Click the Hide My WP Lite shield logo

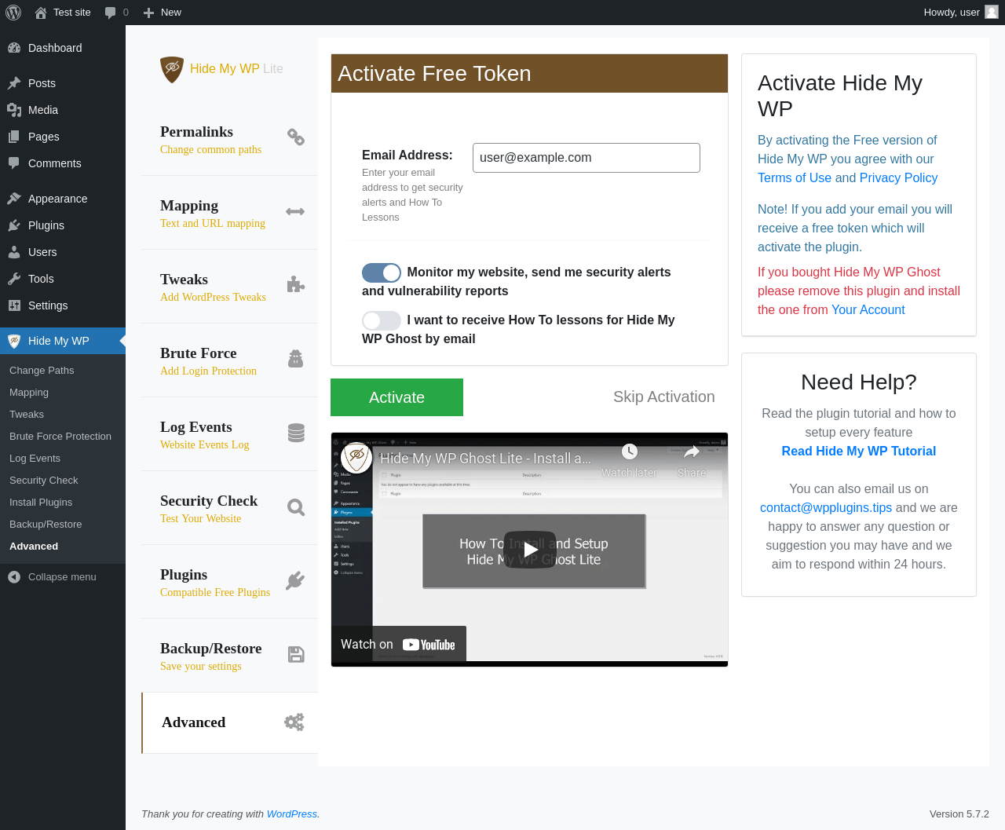click(x=172, y=69)
